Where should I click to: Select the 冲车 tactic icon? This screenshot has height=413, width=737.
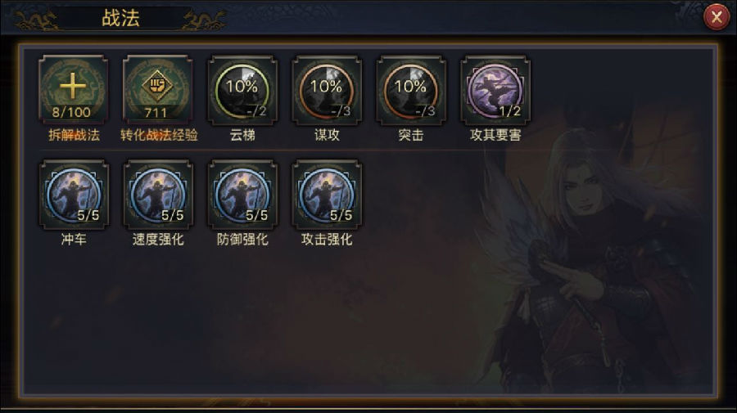[x=74, y=195]
